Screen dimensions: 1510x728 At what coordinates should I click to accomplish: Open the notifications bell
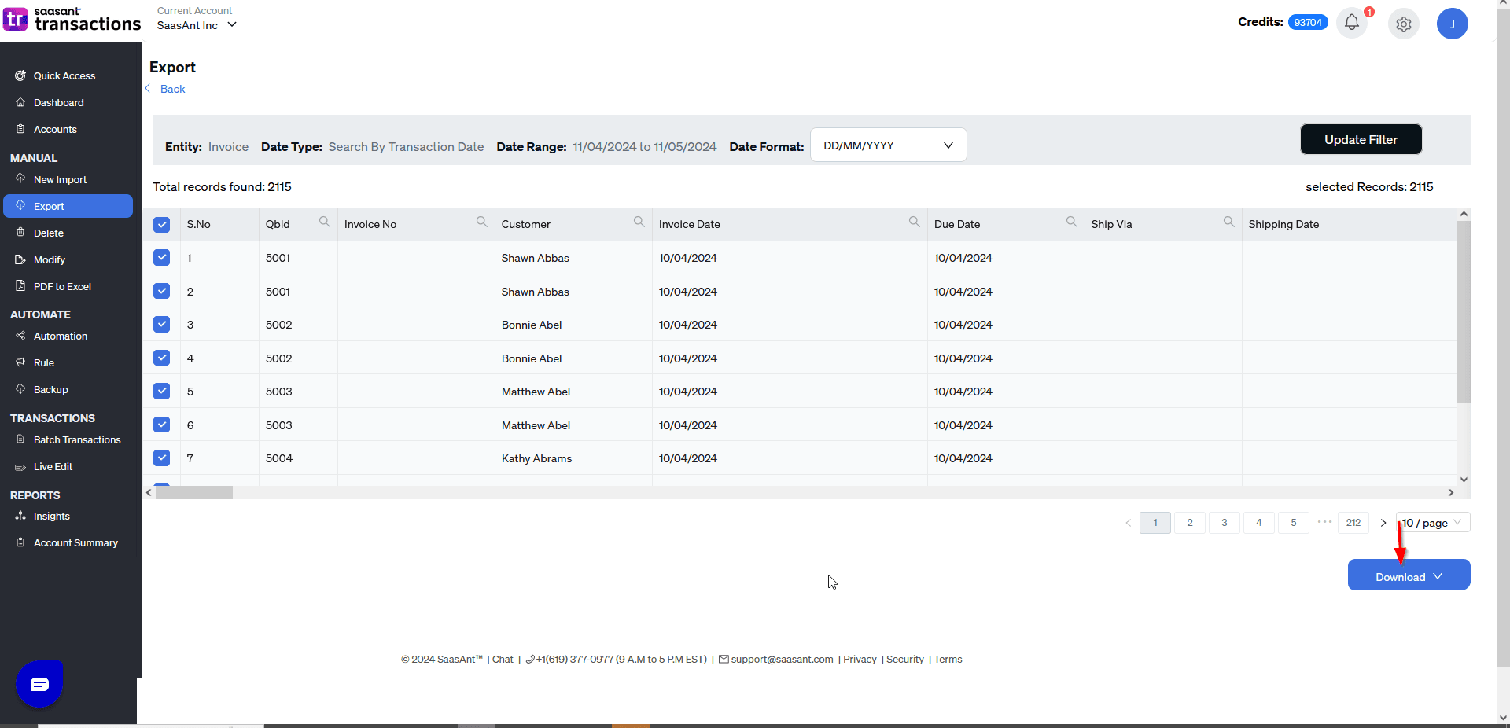click(1352, 23)
